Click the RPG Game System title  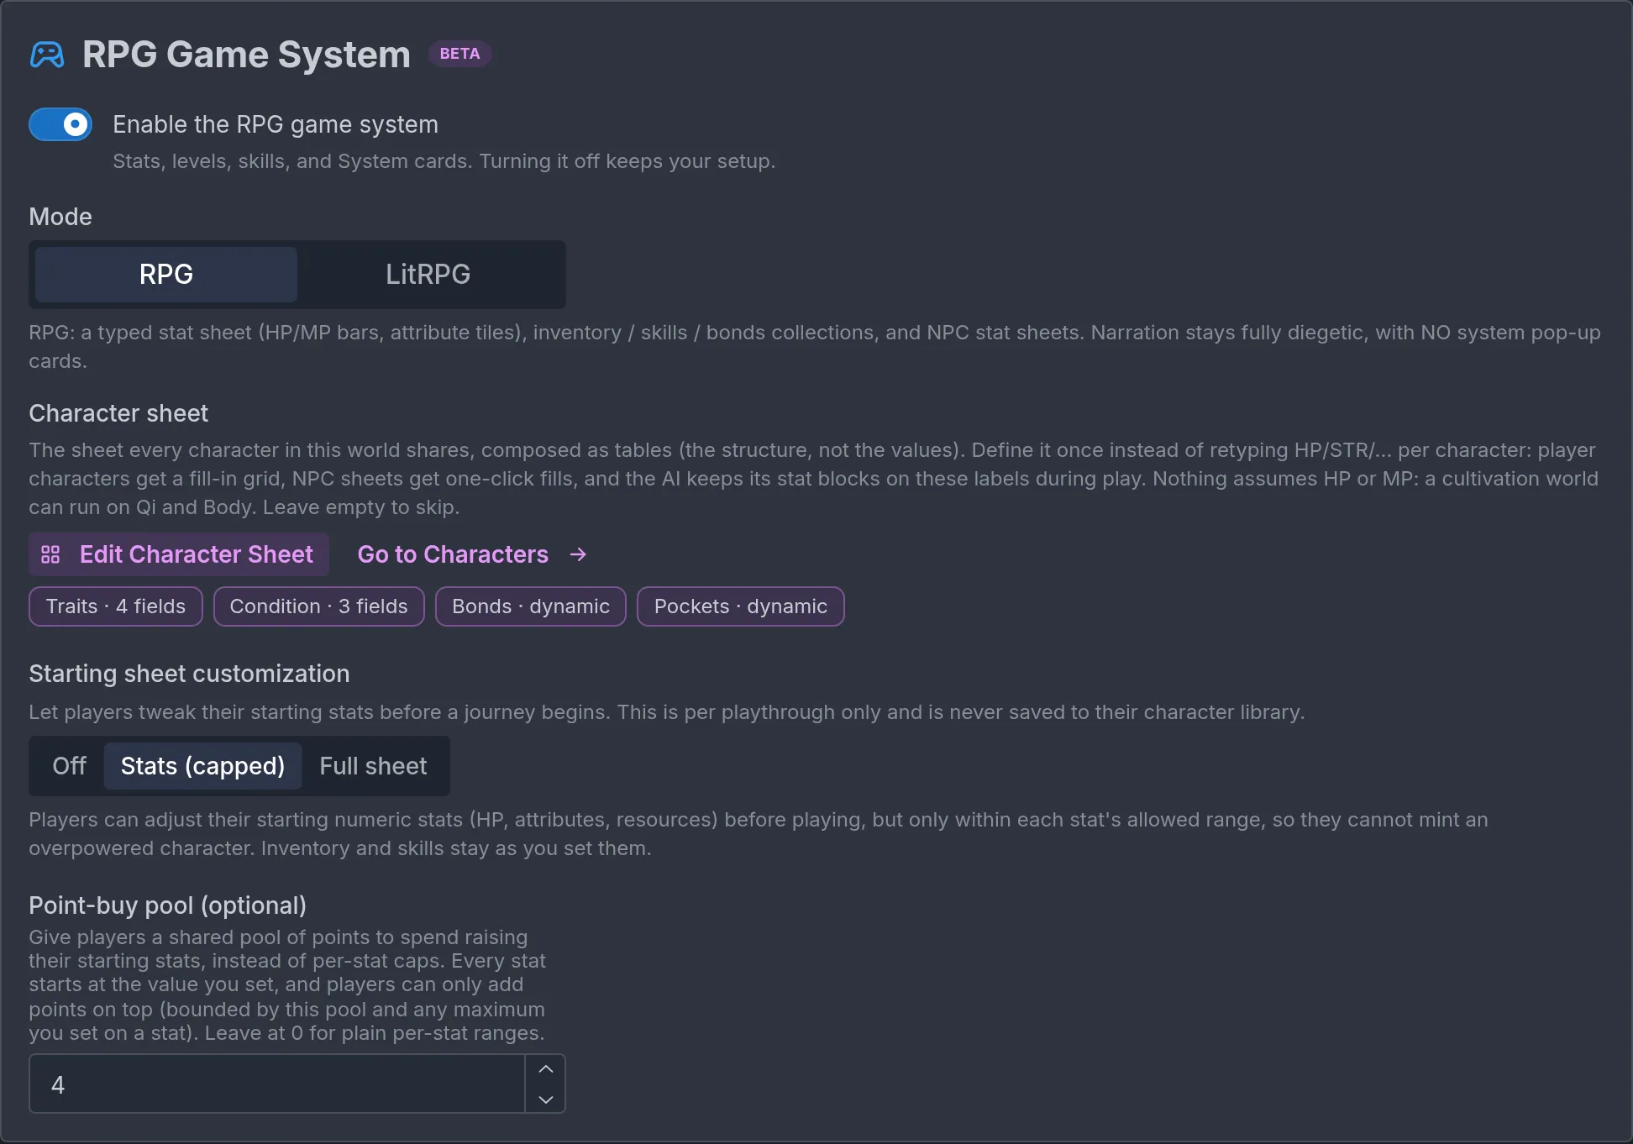[246, 55]
